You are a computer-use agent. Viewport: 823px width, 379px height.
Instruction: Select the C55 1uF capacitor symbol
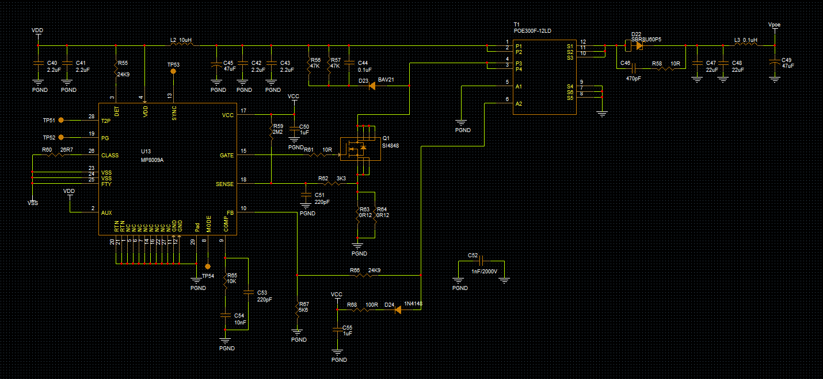pyautogui.click(x=337, y=330)
